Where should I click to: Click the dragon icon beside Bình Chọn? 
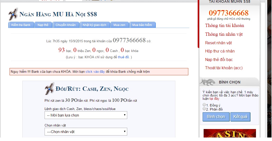208,82
